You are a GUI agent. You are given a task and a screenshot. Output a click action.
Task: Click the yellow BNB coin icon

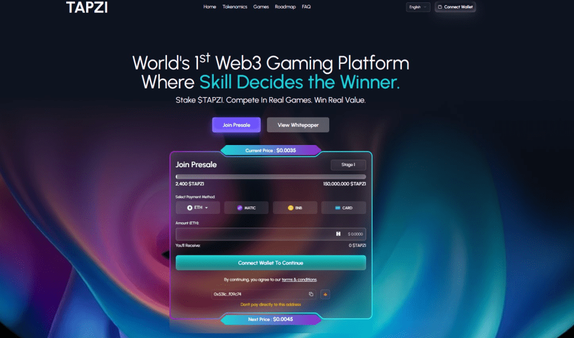pos(291,208)
